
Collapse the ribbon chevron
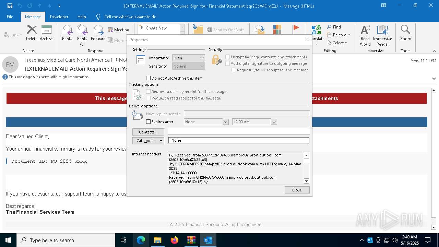pyautogui.click(x=434, y=51)
